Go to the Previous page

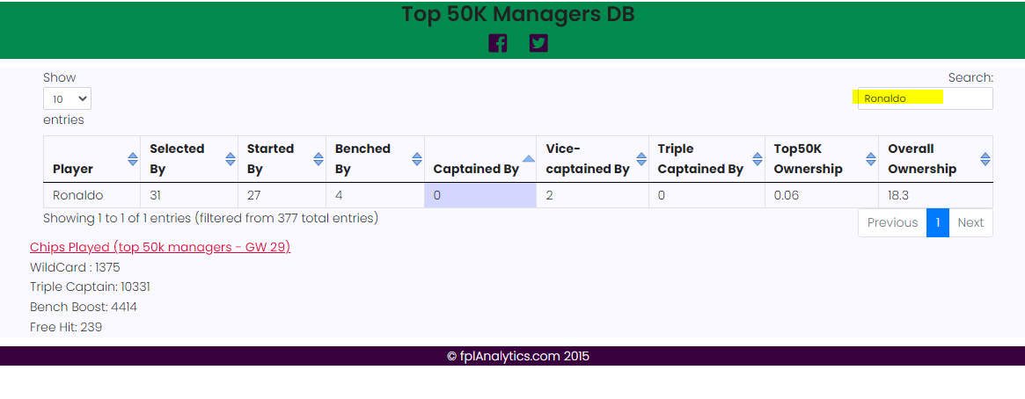pos(892,222)
